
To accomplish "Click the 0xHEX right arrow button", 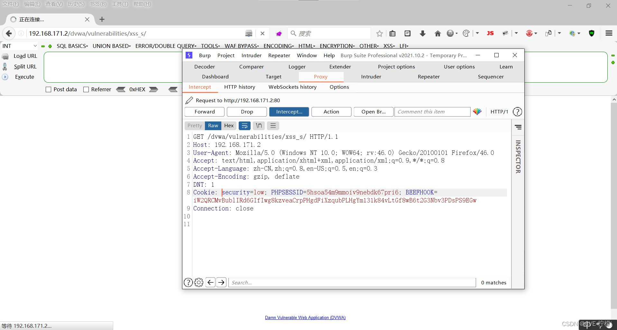I will click(x=153, y=89).
